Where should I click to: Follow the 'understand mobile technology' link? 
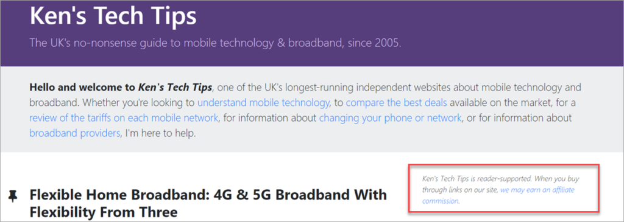(x=264, y=103)
